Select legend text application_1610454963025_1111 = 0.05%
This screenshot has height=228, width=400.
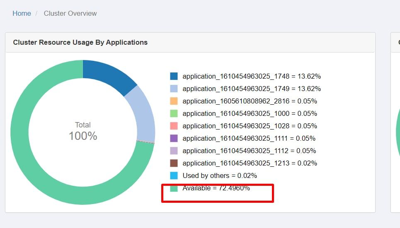[249, 138]
